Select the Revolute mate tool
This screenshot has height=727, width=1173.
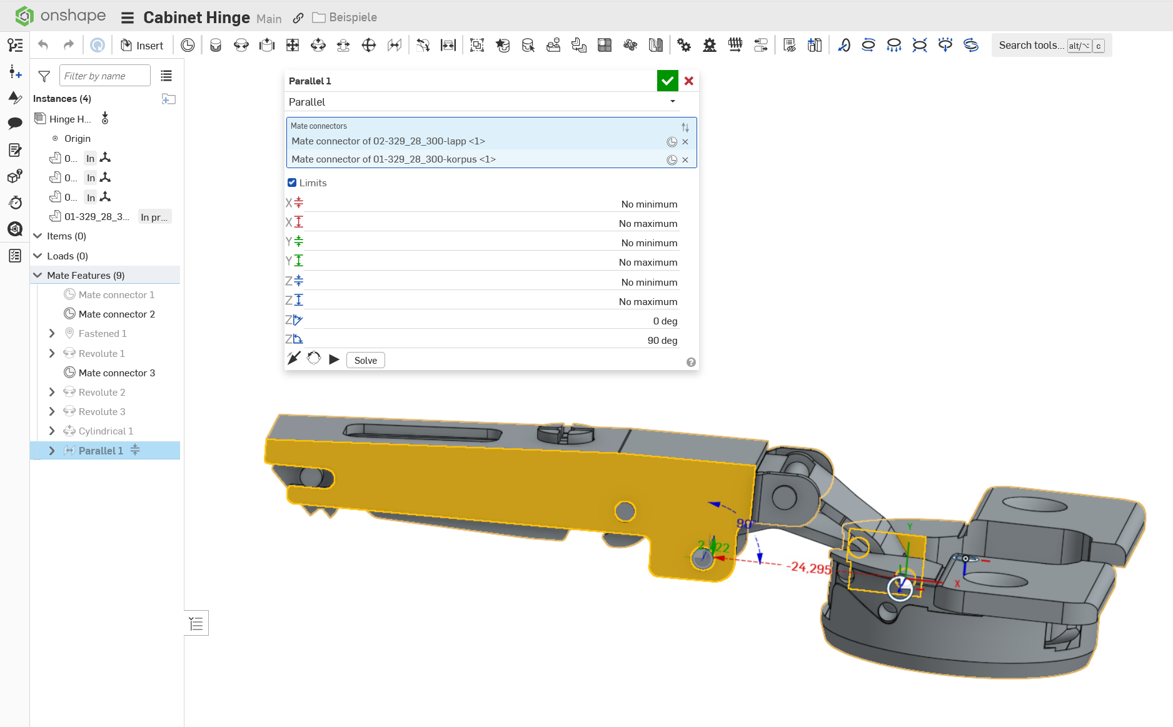(x=241, y=45)
